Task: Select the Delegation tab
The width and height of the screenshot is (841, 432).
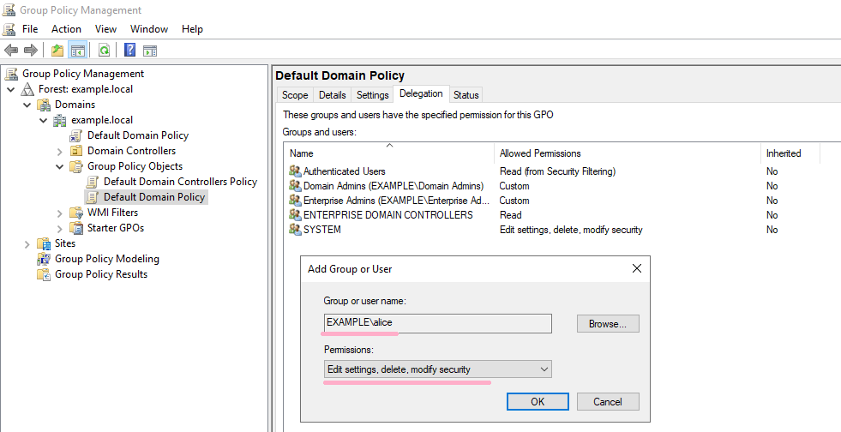Action: point(421,93)
